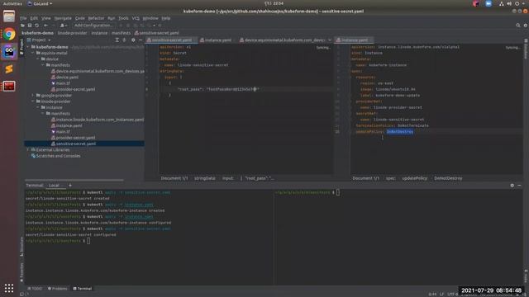Open volume icon in system tray
The width and height of the screenshot is (529, 297).
(509, 3)
